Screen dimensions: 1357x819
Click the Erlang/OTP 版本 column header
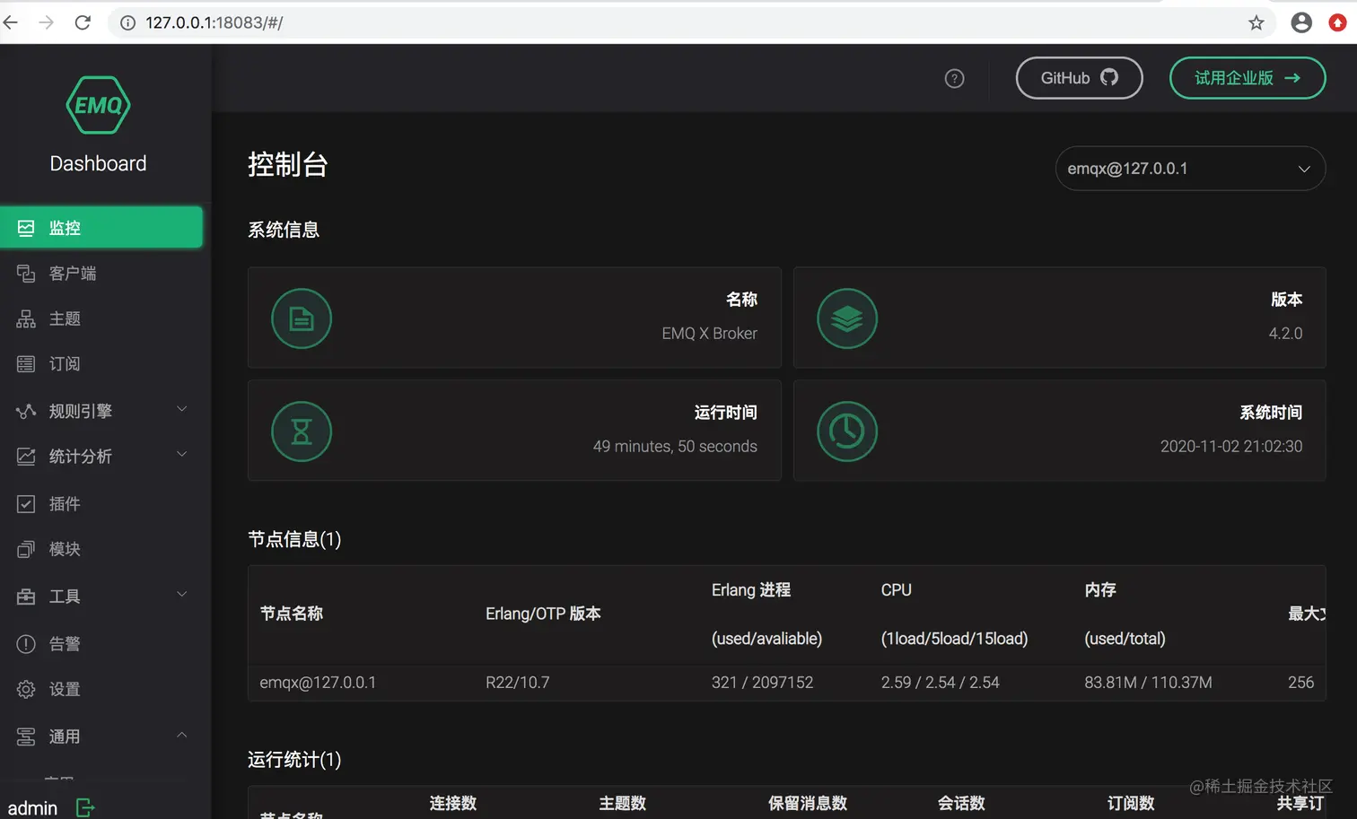(543, 614)
